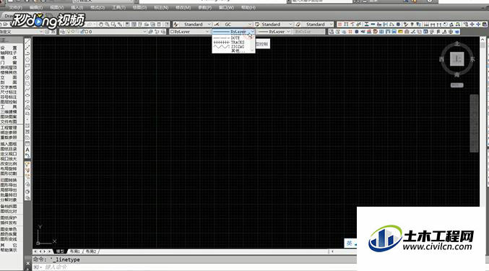Open 设置 in Tianzheng side menu

pyautogui.click(x=9, y=48)
